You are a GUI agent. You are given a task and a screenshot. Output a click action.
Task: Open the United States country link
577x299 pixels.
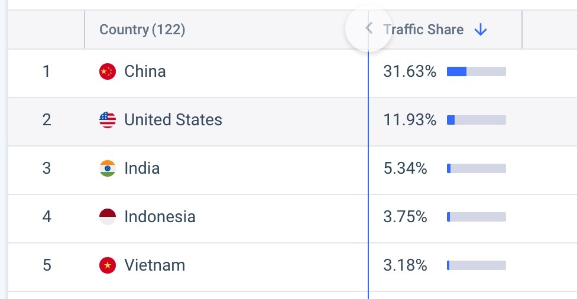pos(173,121)
